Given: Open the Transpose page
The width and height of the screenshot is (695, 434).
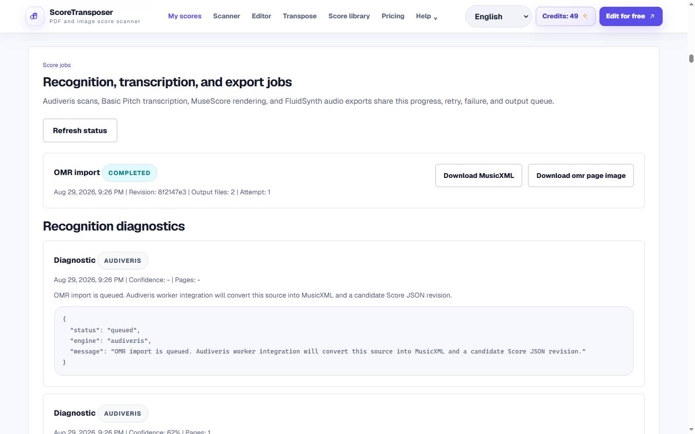Looking at the screenshot, I should pyautogui.click(x=300, y=16).
